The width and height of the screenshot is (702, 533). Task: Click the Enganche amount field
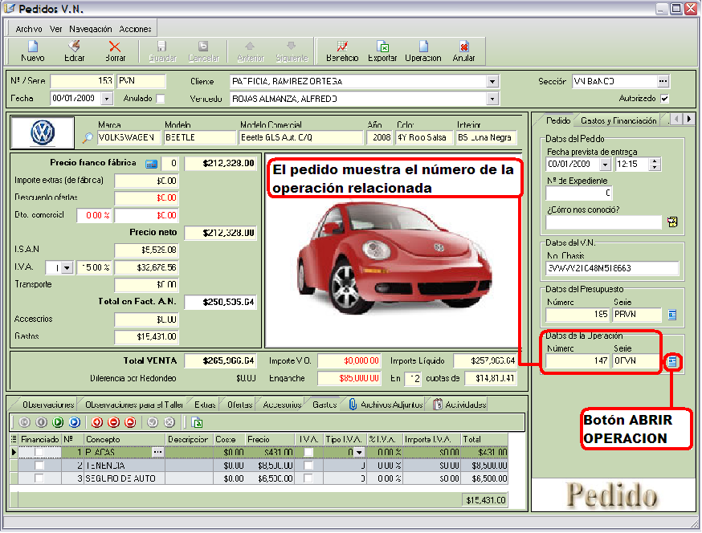coord(349,378)
